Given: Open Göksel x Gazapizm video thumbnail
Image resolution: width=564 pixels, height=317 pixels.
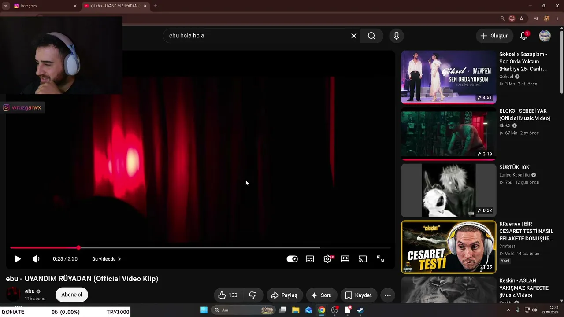Looking at the screenshot, I should tap(449, 77).
